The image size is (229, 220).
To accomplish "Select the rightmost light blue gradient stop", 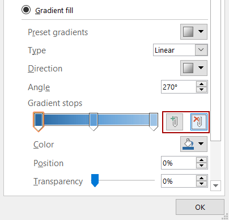I will point(154,121).
